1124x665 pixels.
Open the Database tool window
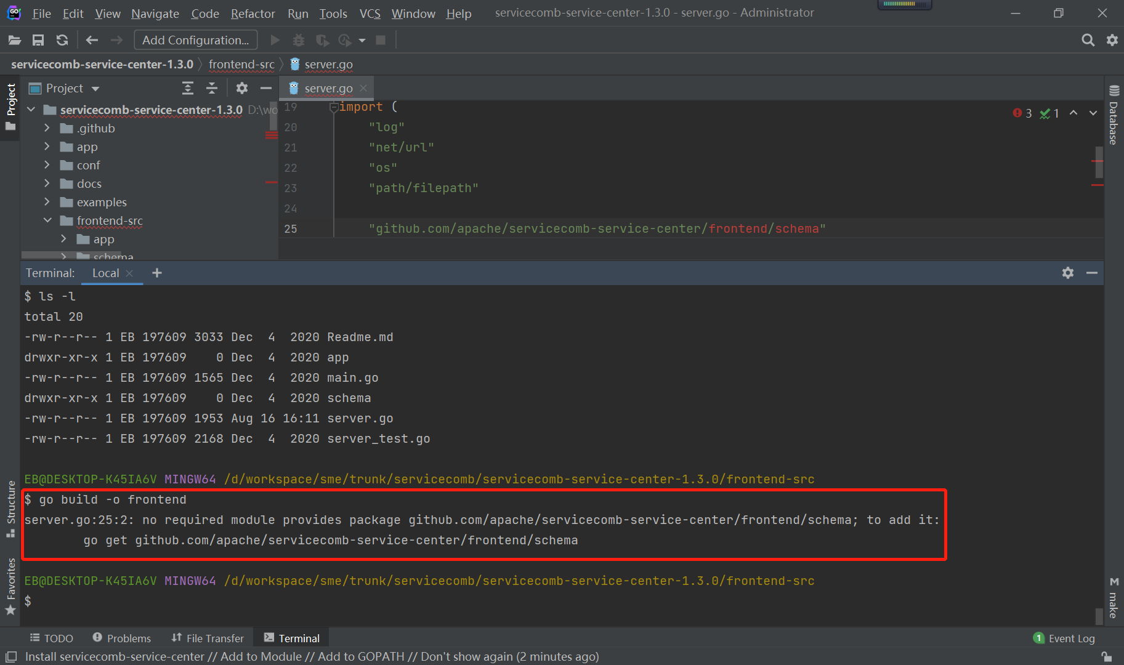(x=1114, y=115)
